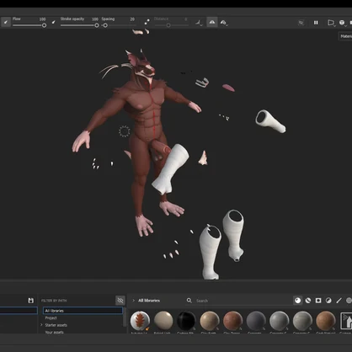
Task: Click the pause rendering icon
Action: pos(316,23)
